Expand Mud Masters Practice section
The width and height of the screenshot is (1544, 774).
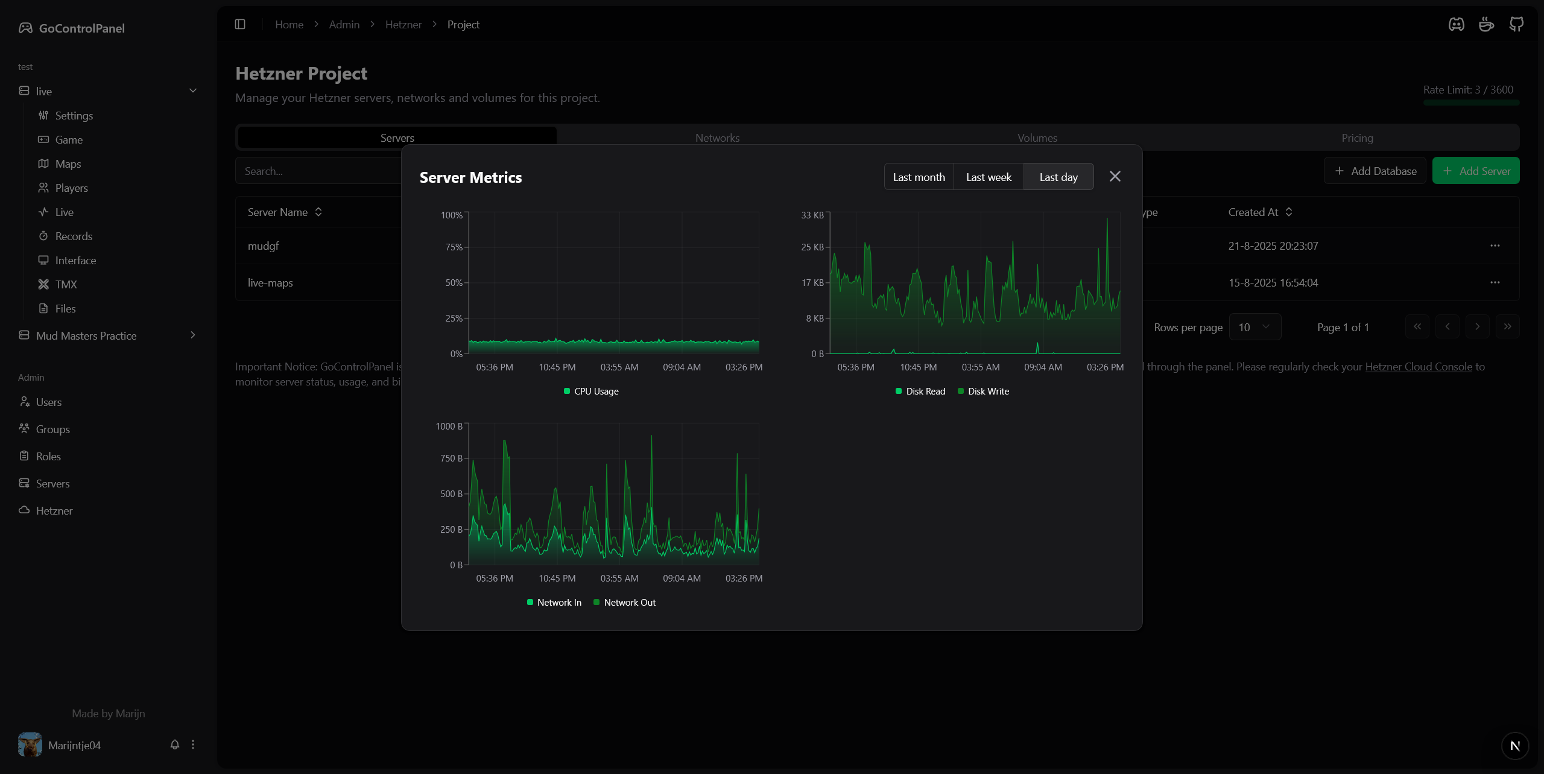pos(193,335)
